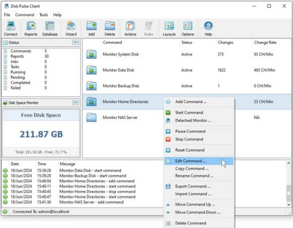
Task: Click the Pause Command icon in the context menu
Action: coord(168,131)
